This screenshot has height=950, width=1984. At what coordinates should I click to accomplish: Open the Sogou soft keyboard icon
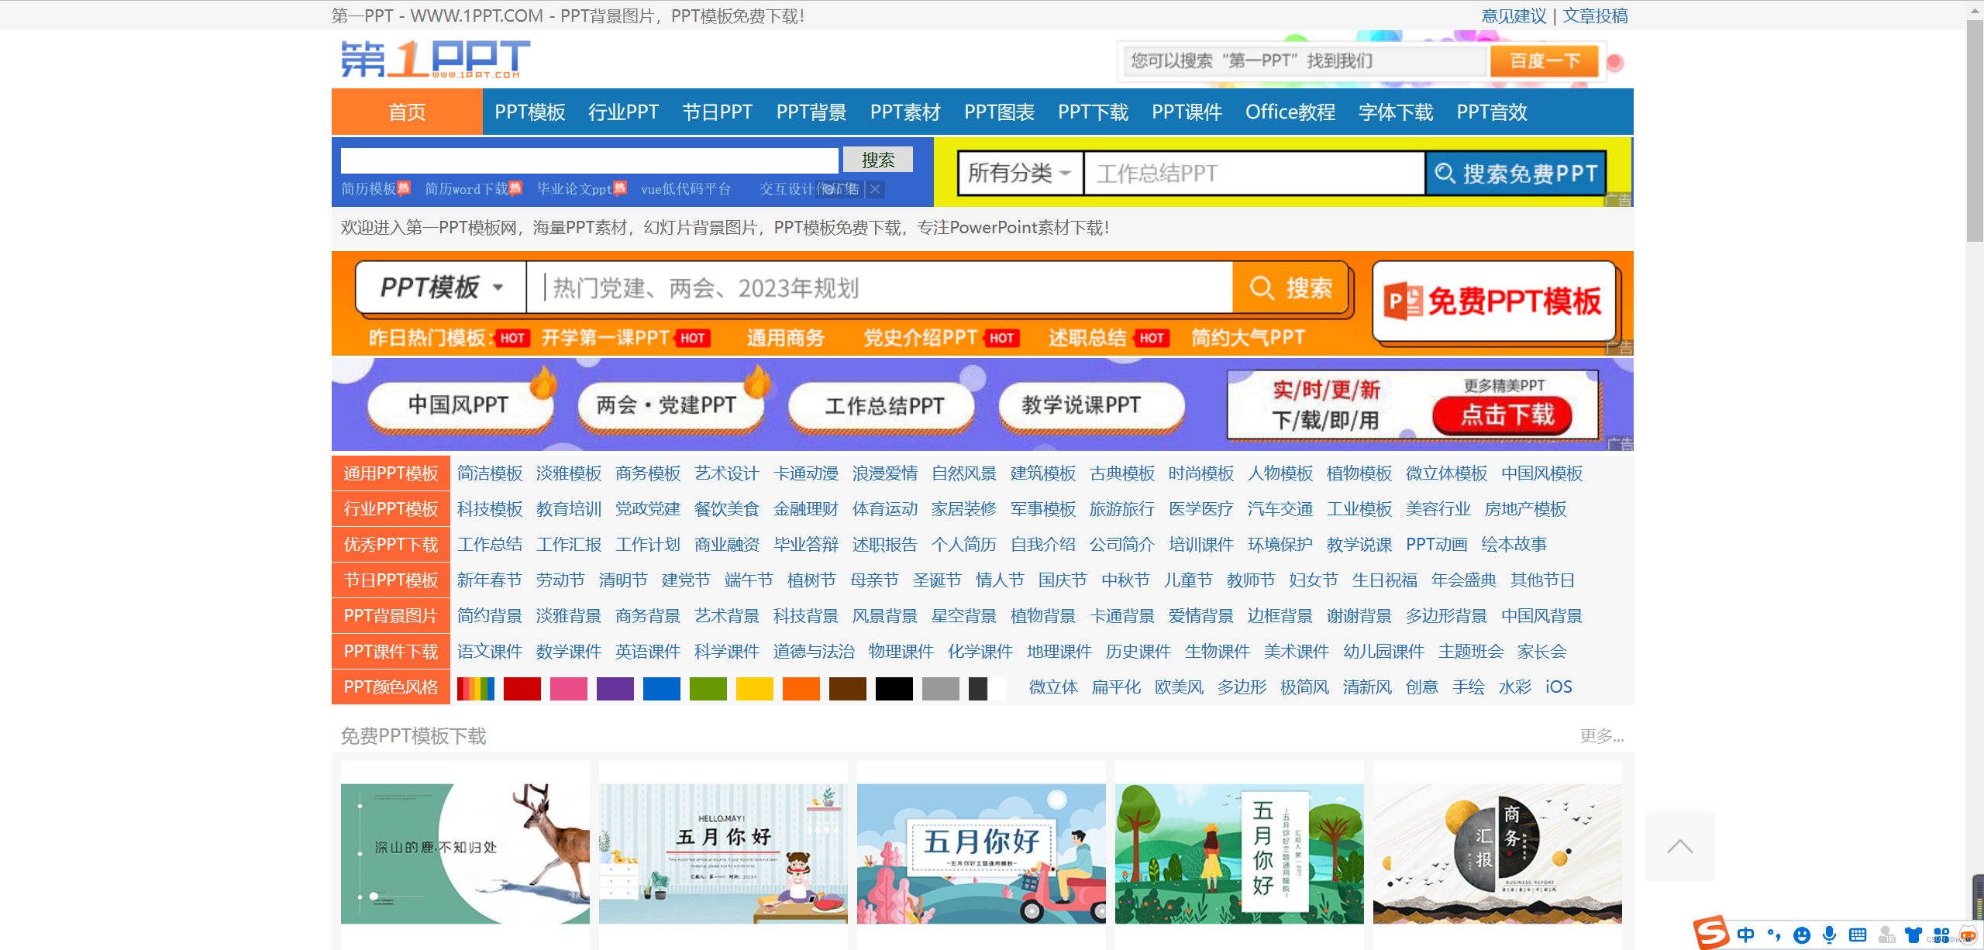[1858, 935]
